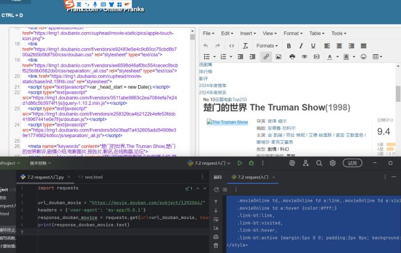Open the bullet list style dropdown arrow
Screen dimensions: 401x253
tap(214, 57)
